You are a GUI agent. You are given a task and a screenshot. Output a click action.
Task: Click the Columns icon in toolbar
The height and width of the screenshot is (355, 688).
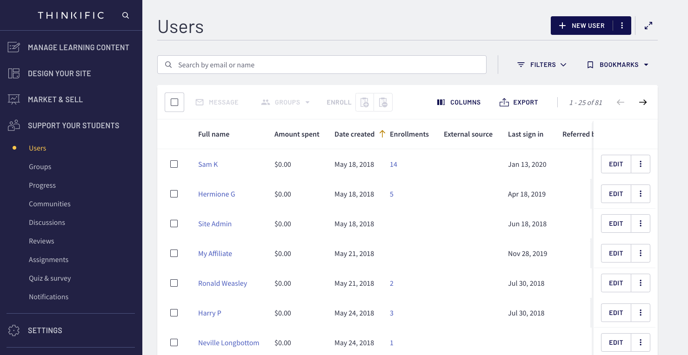coord(441,102)
